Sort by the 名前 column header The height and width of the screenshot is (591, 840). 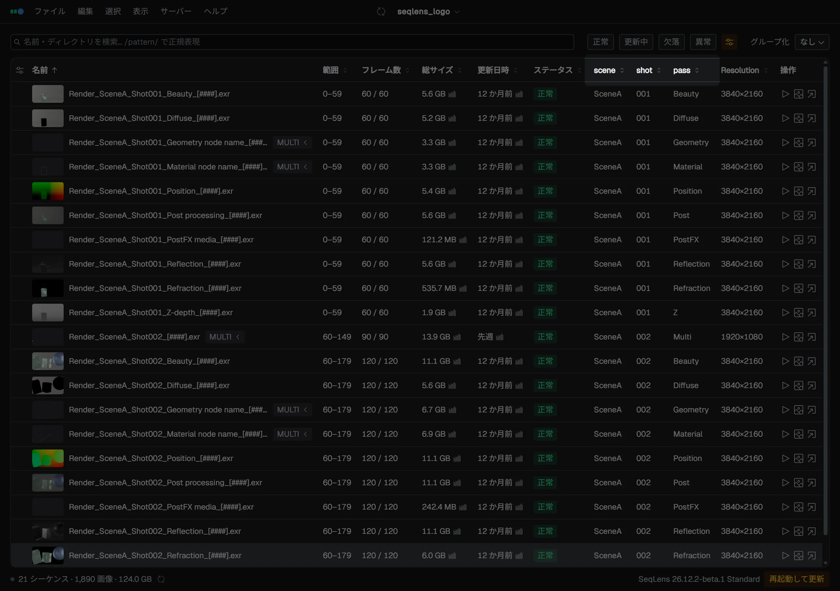[44, 70]
